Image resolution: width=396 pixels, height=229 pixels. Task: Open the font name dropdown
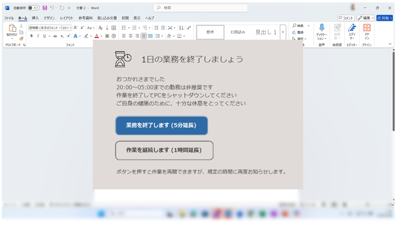coord(60,28)
